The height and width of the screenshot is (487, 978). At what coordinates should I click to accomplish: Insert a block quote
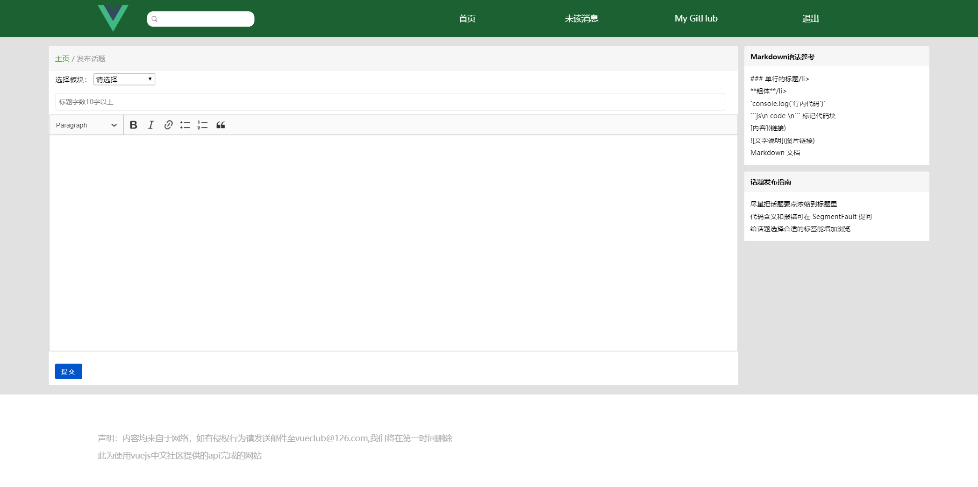pos(221,125)
